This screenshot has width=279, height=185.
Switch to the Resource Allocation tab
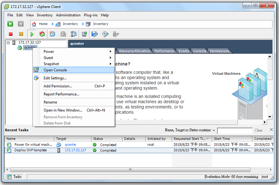pyautogui.click(x=135, y=51)
